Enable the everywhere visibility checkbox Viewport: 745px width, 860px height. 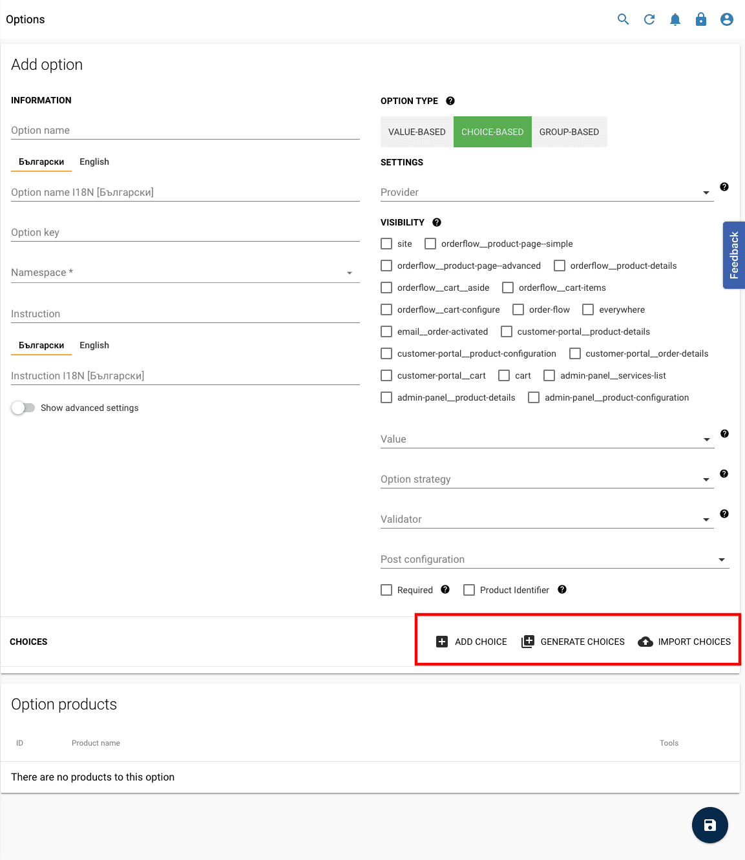[x=587, y=309]
